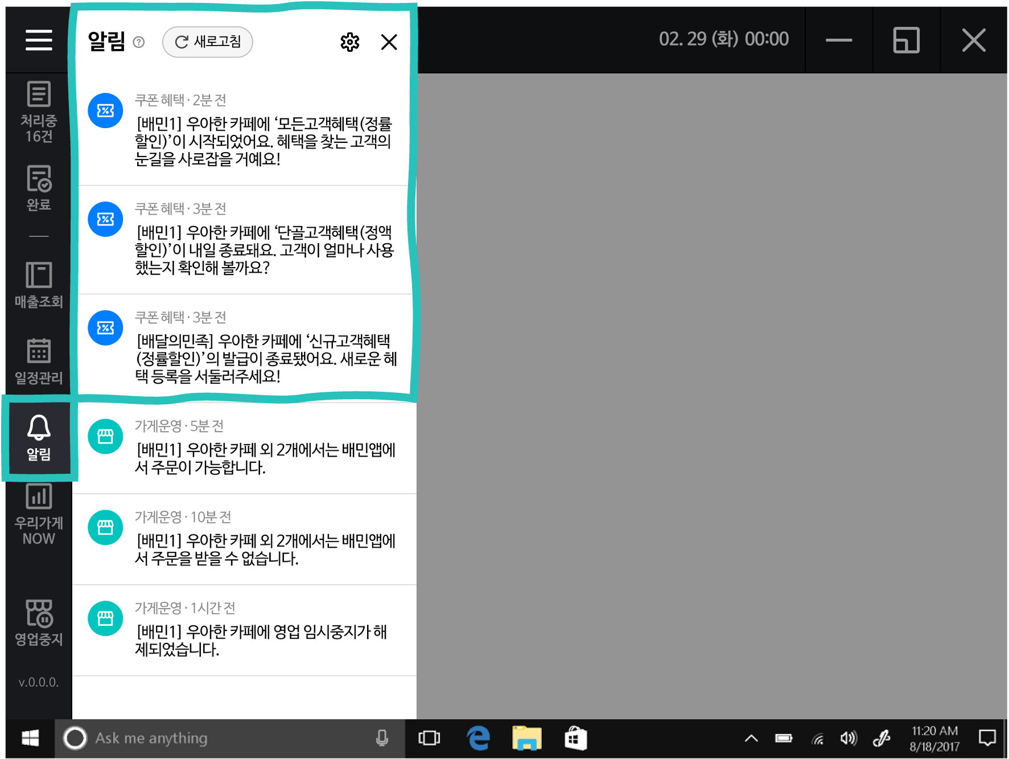This screenshot has width=1009, height=759.
Task: Restore the application window size
Action: [x=907, y=40]
